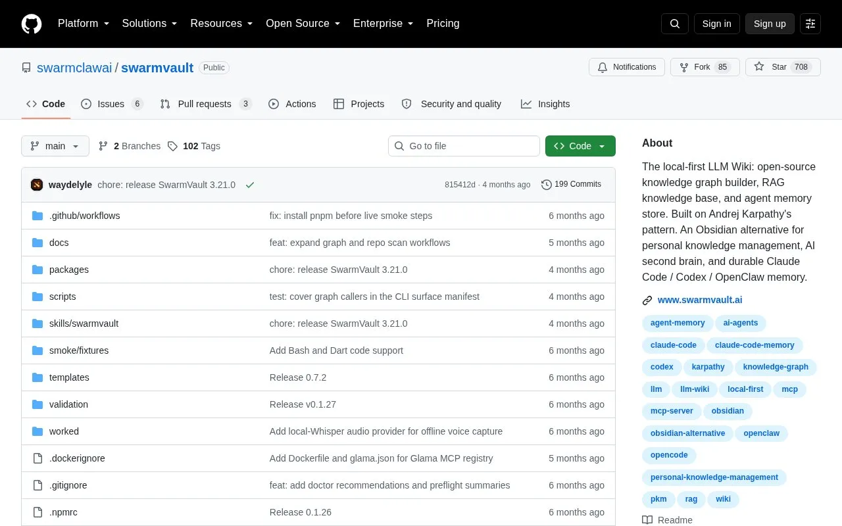Open the Projects tab
The width and height of the screenshot is (842, 526).
pyautogui.click(x=359, y=104)
